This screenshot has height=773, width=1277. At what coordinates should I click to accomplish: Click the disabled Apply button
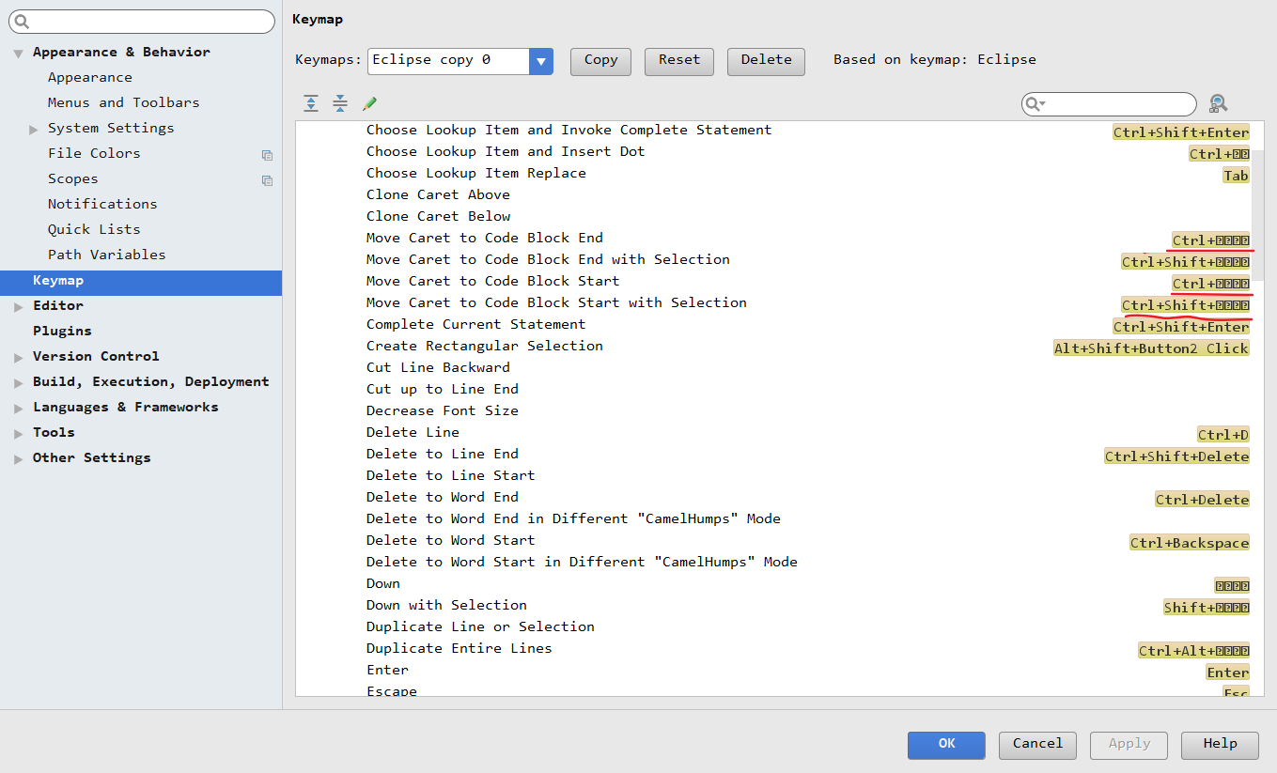click(1129, 744)
